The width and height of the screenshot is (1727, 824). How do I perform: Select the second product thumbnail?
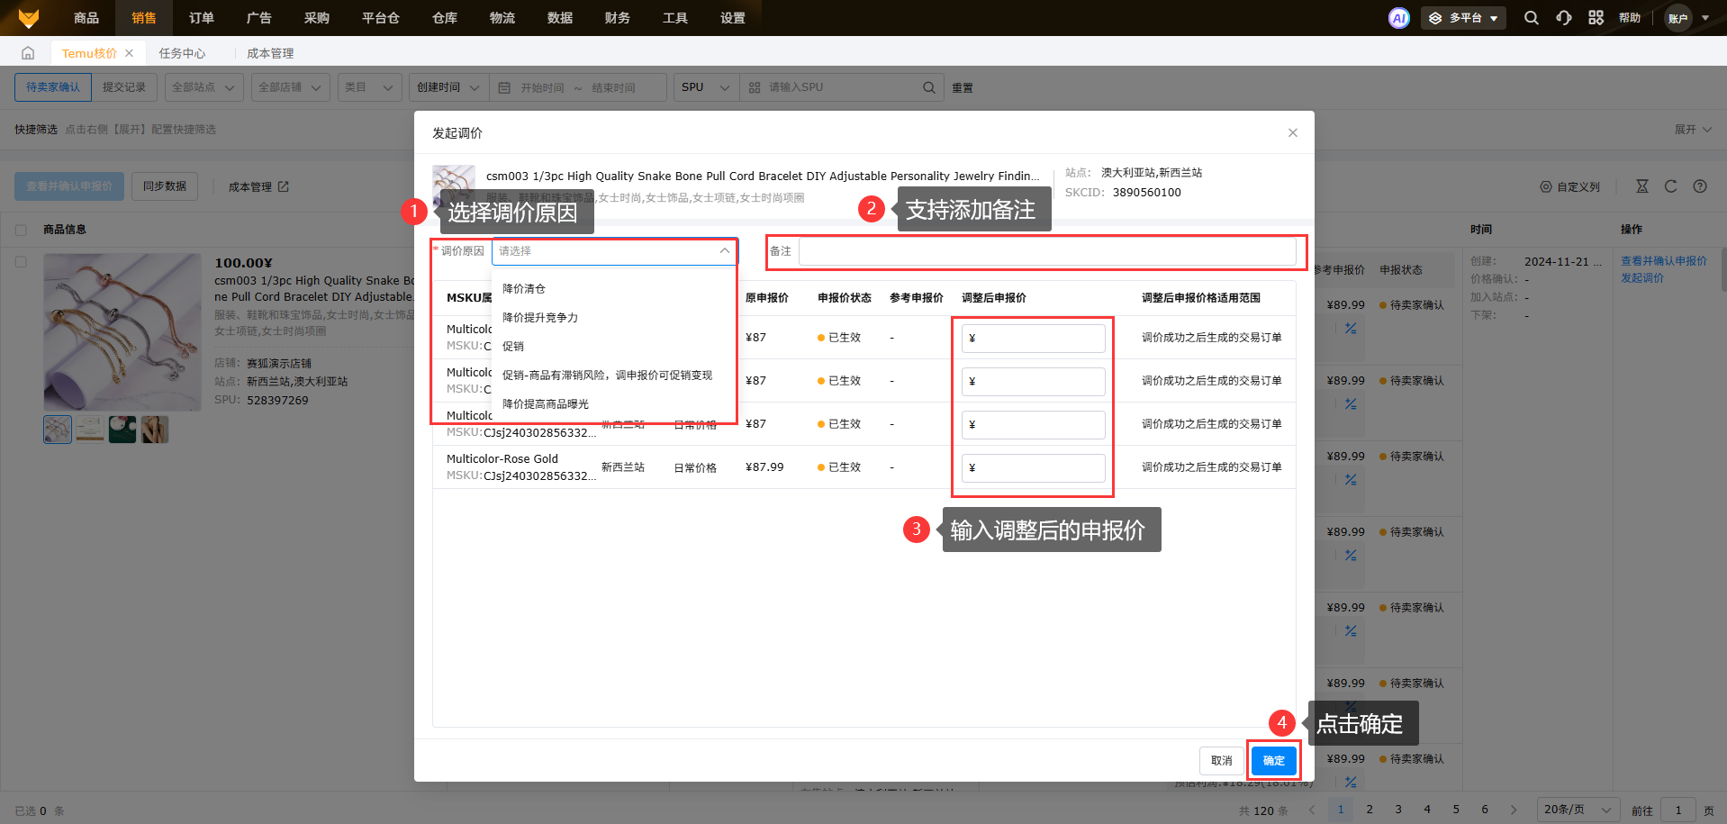[90, 430]
